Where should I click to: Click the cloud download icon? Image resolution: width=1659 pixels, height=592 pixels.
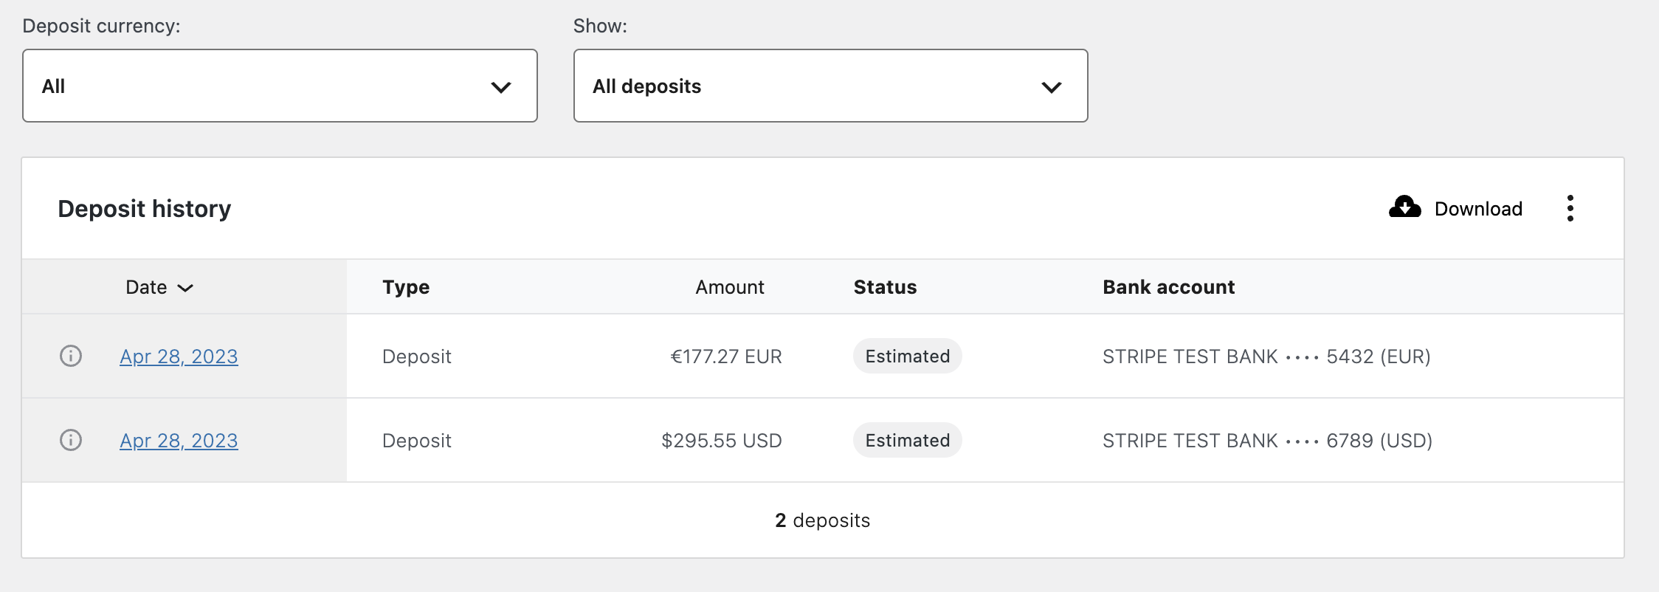coord(1404,207)
